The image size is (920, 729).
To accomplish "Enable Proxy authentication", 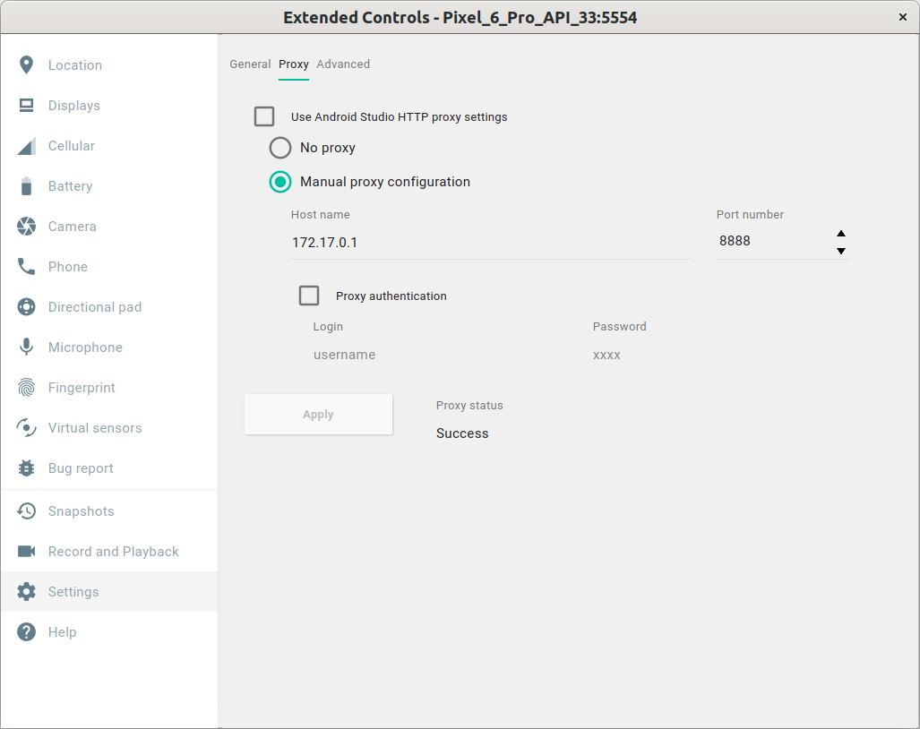I will click(x=309, y=296).
